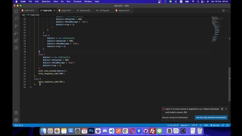The image size is (242, 136).
Task: Open the Java notification gear options
Action: pos(222,109)
